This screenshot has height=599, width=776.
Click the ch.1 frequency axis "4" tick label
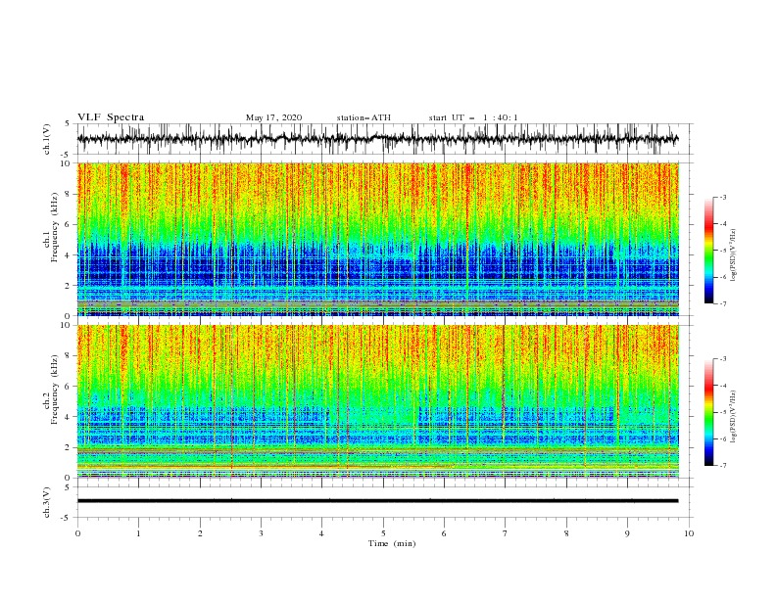69,255
